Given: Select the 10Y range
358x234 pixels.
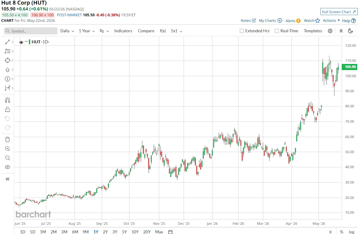Looking at the screenshot, I should point(135,232).
